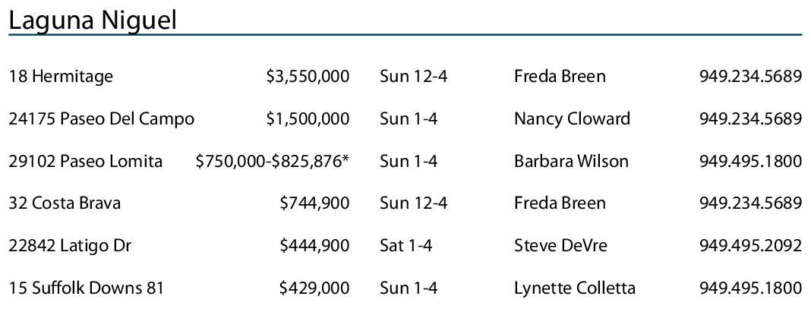The height and width of the screenshot is (312, 811).
Task: Click the Sat 1-4 open house time
Action: click(x=408, y=246)
